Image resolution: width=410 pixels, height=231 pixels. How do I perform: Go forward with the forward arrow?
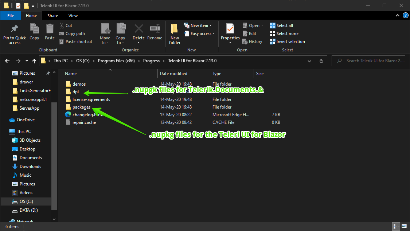pyautogui.click(x=18, y=61)
